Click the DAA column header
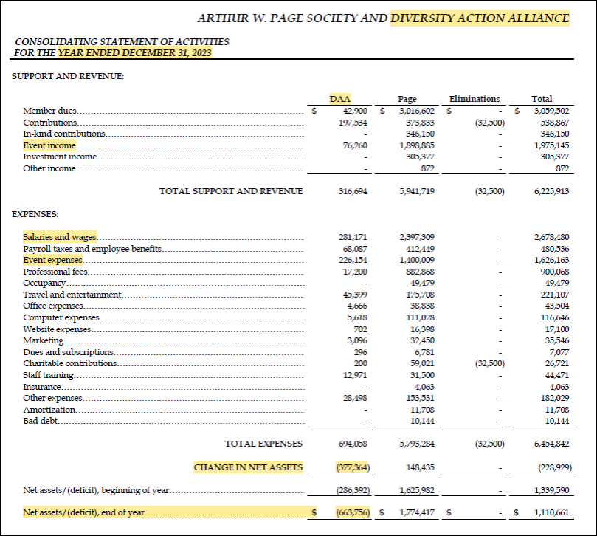 click(x=339, y=99)
